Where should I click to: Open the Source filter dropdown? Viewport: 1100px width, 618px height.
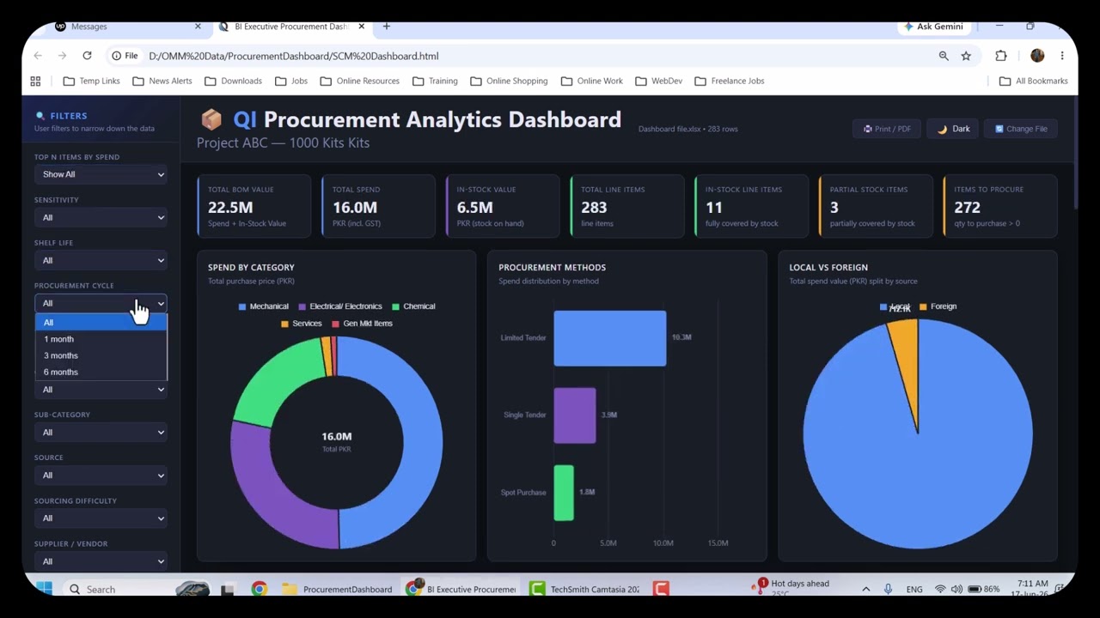click(101, 475)
